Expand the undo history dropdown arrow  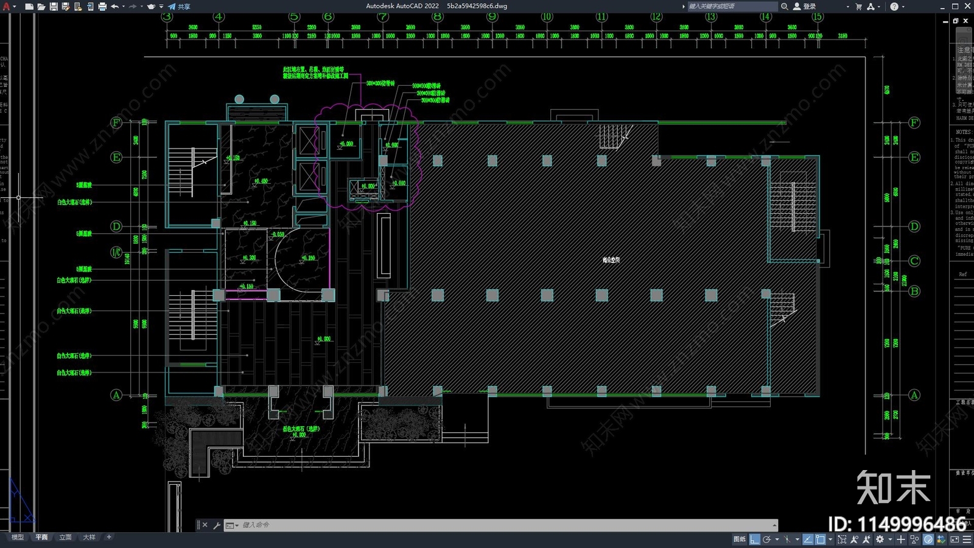click(x=124, y=6)
